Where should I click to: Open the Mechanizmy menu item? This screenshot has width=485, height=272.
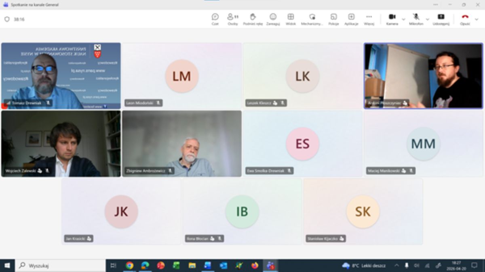(x=312, y=19)
